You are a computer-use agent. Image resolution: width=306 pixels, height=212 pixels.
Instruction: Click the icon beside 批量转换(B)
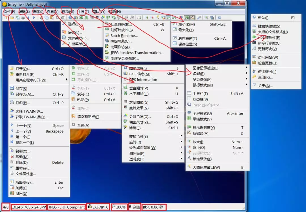pos(107,24)
